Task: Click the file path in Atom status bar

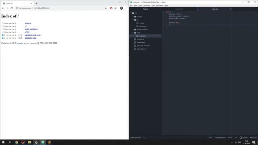Action: (135, 138)
